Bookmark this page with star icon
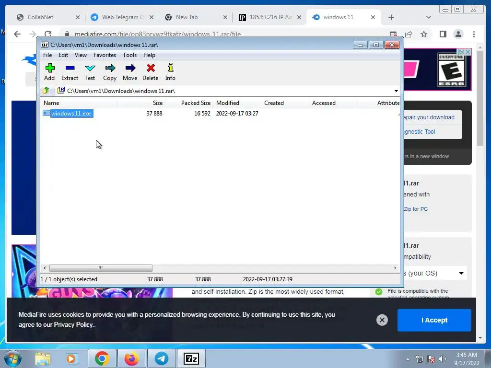Screen dimensions: 491x368 [x=424, y=34]
